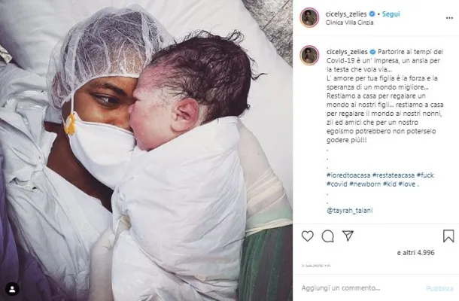Viewport: 459px width, 301px height.
Task: Open the @tayrah_taiani mention
Action: (350, 210)
